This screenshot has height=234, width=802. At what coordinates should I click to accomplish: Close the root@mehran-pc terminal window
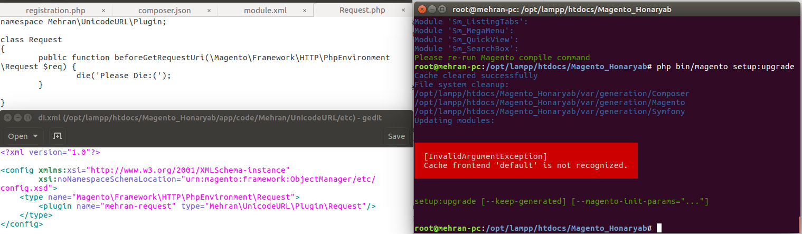(422, 10)
